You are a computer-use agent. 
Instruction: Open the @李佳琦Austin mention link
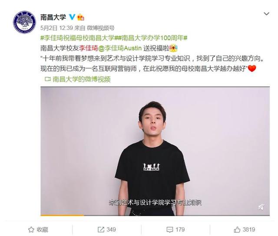click(x=120, y=48)
